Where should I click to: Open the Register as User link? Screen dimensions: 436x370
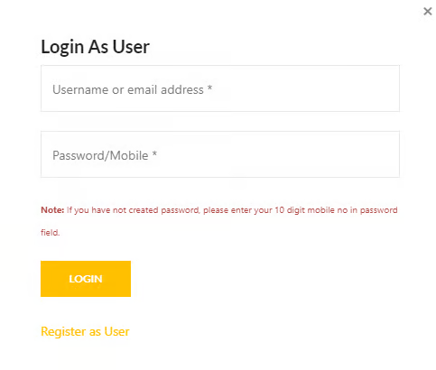(x=85, y=331)
